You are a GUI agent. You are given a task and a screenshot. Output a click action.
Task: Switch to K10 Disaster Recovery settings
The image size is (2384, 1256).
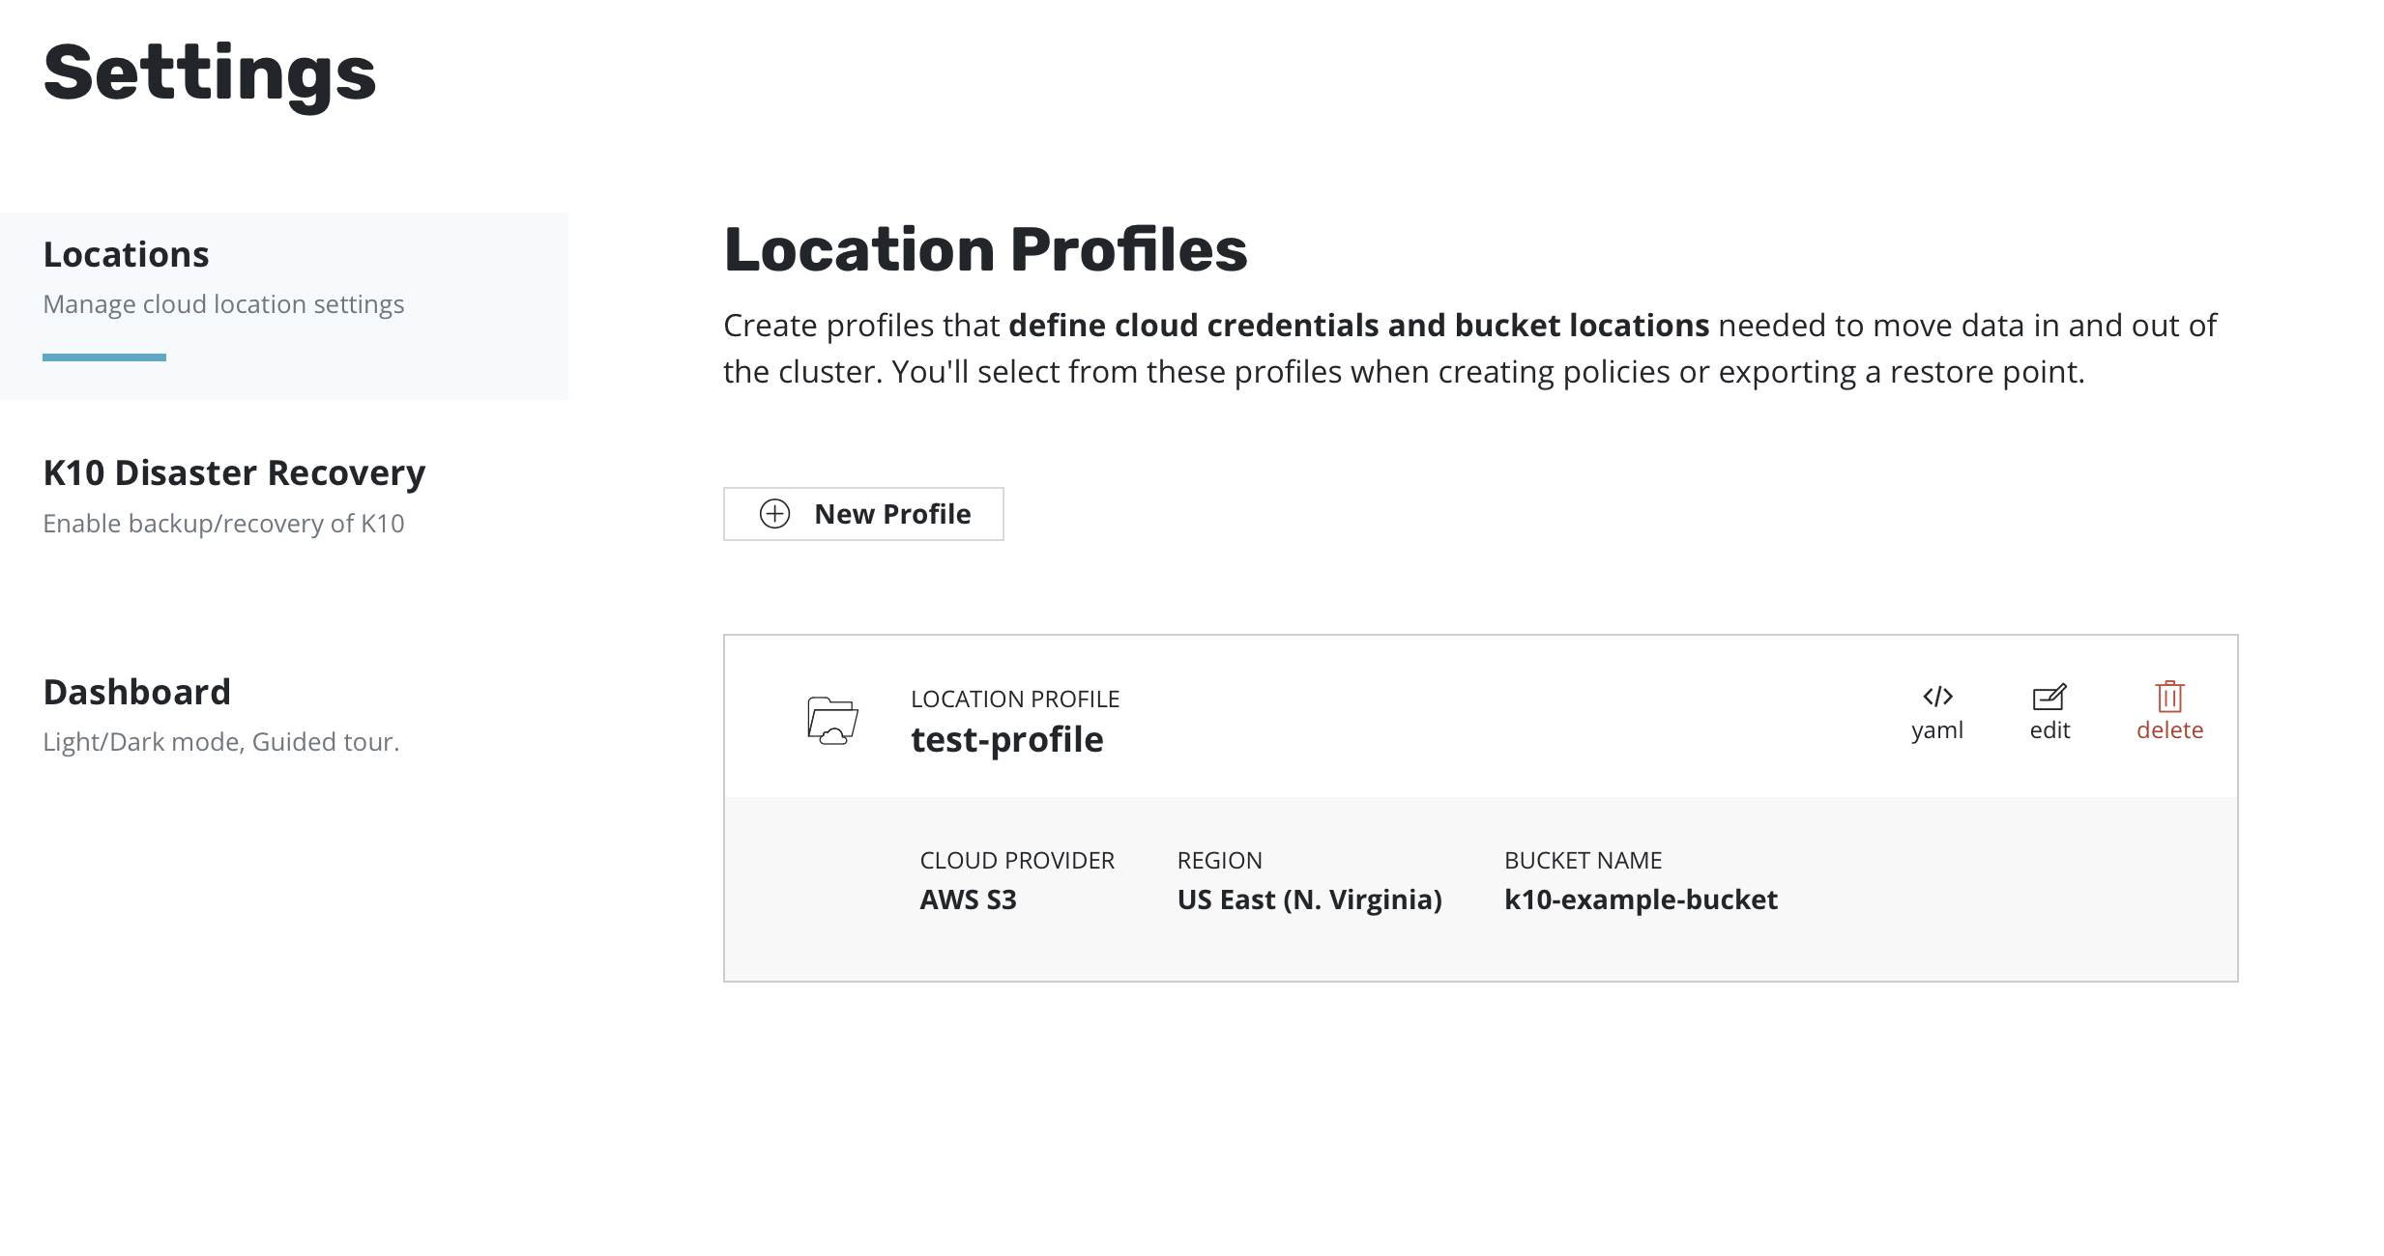(x=234, y=473)
